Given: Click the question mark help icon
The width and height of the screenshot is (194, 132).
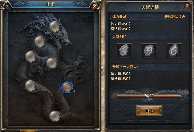Looking at the screenshot, I should (x=7, y=7).
